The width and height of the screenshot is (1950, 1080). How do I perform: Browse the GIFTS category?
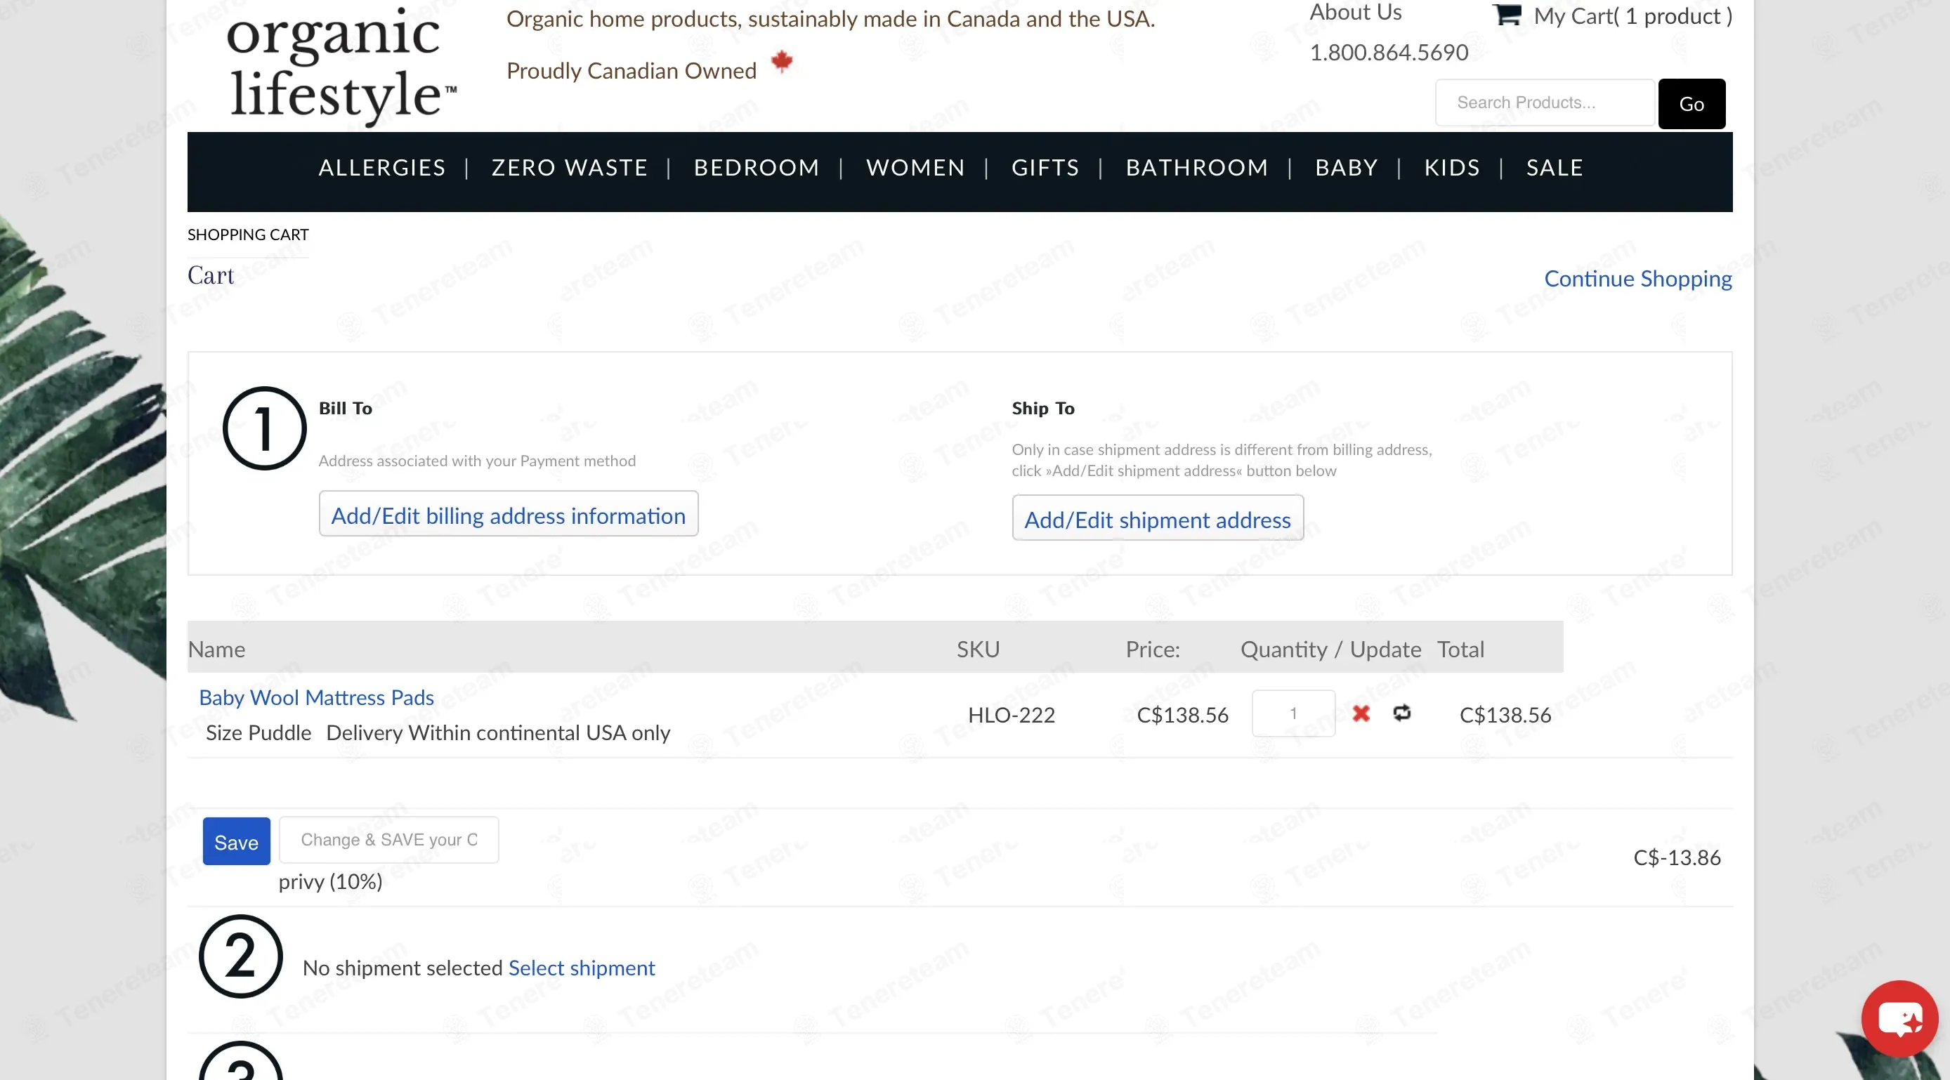tap(1045, 167)
